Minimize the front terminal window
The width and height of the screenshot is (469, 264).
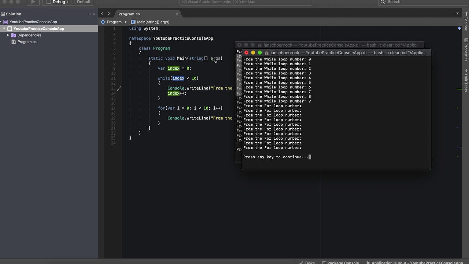[x=253, y=53]
